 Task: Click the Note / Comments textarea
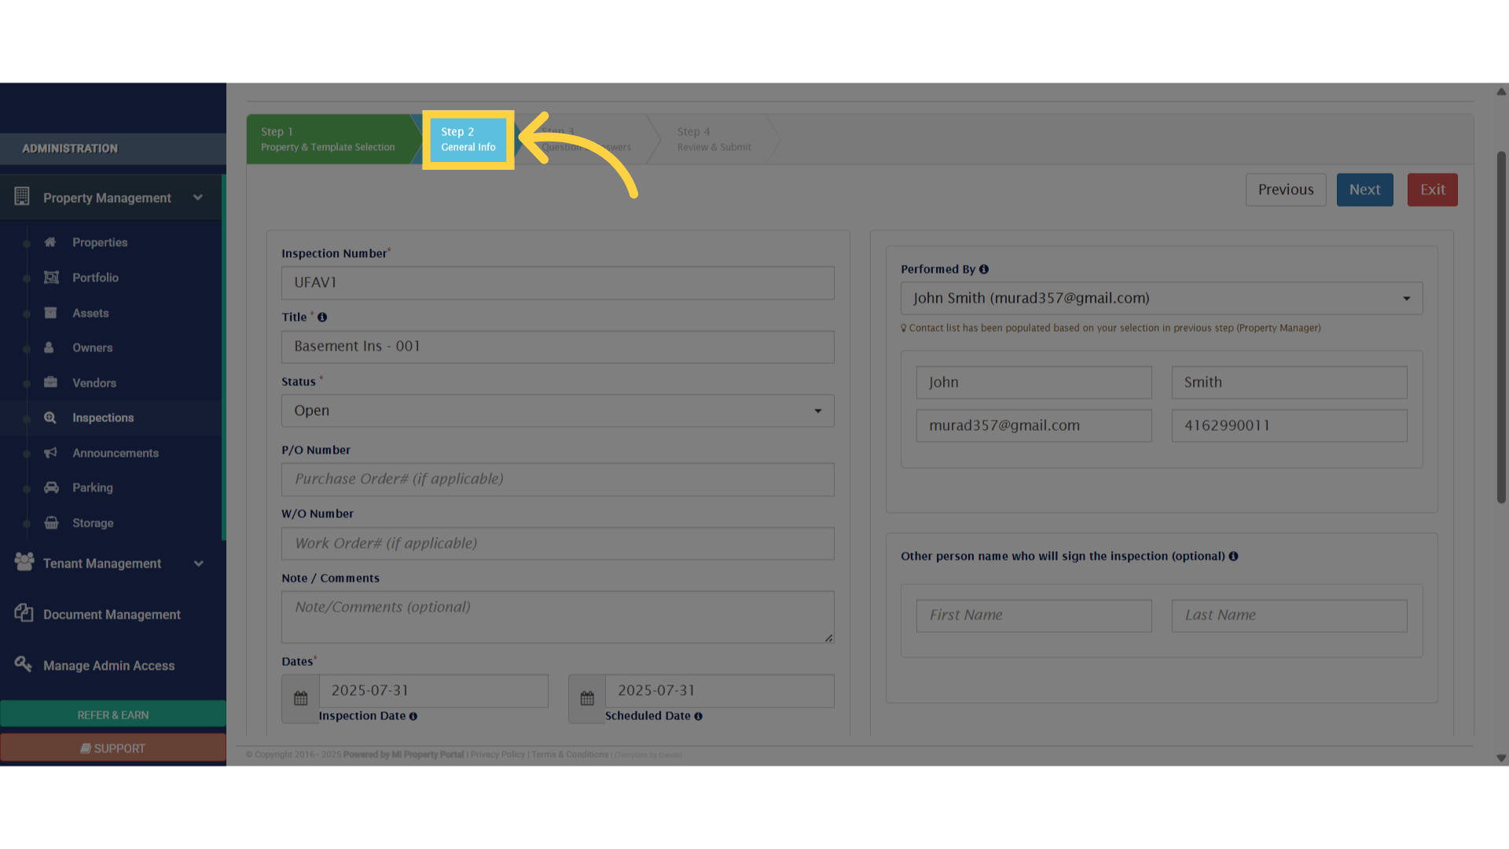(558, 617)
